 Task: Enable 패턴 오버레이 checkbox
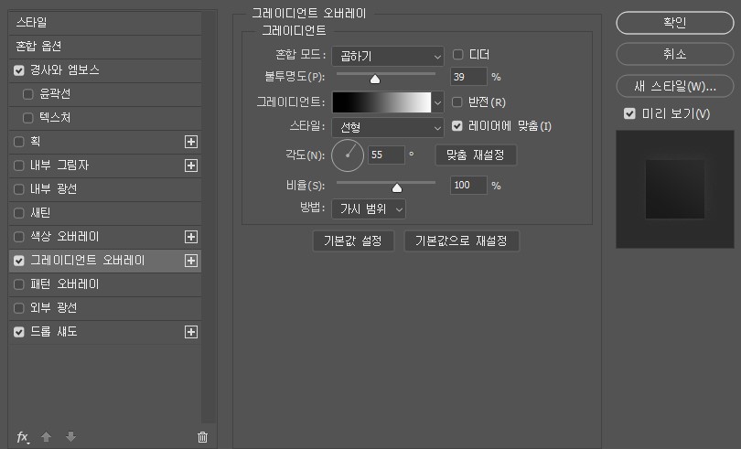19,284
